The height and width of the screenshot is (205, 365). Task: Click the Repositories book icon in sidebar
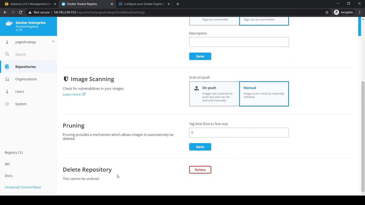[x=7, y=67]
